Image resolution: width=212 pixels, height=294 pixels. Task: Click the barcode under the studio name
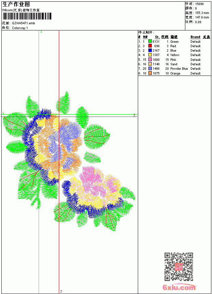pyautogui.click(x=27, y=16)
